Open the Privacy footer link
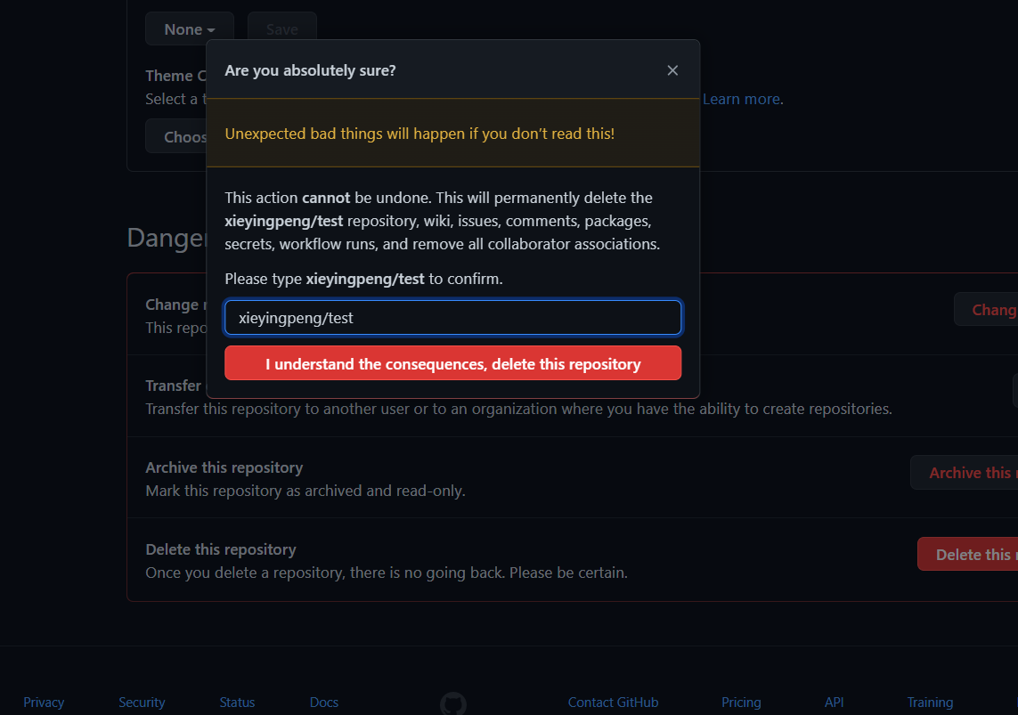 click(44, 702)
